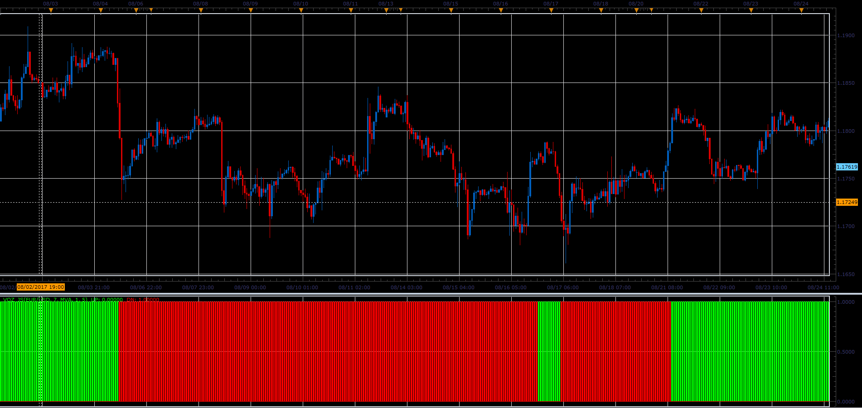Click the 08/11 02:00 time axis label
This screenshot has width=862, height=408.
354,287
